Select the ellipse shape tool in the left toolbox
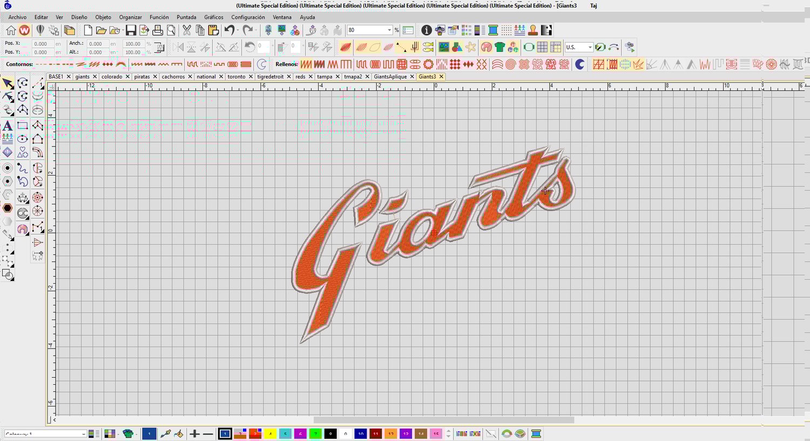810x441 pixels. [23, 139]
